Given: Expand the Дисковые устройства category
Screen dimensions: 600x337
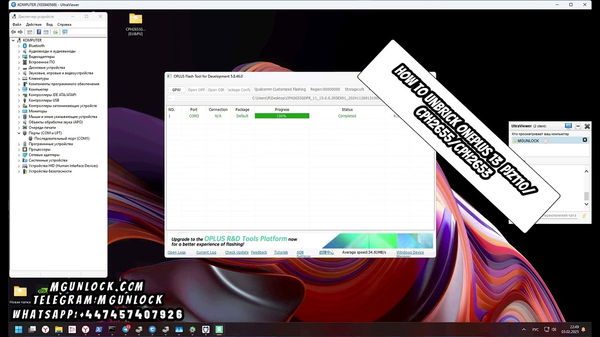Looking at the screenshot, I should click(x=19, y=67).
